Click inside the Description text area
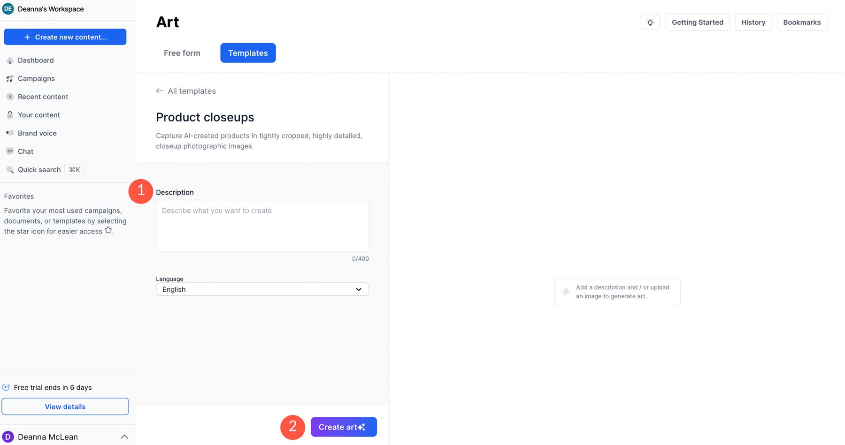 pos(262,226)
